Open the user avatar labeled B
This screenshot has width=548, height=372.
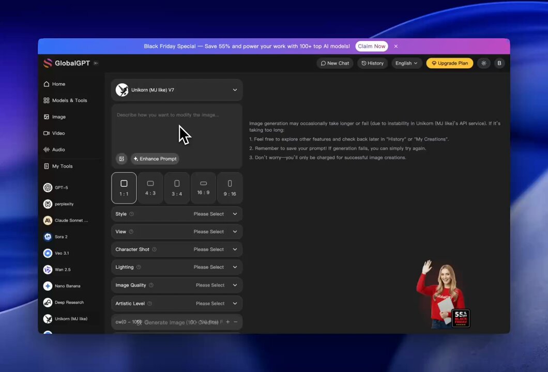point(499,63)
